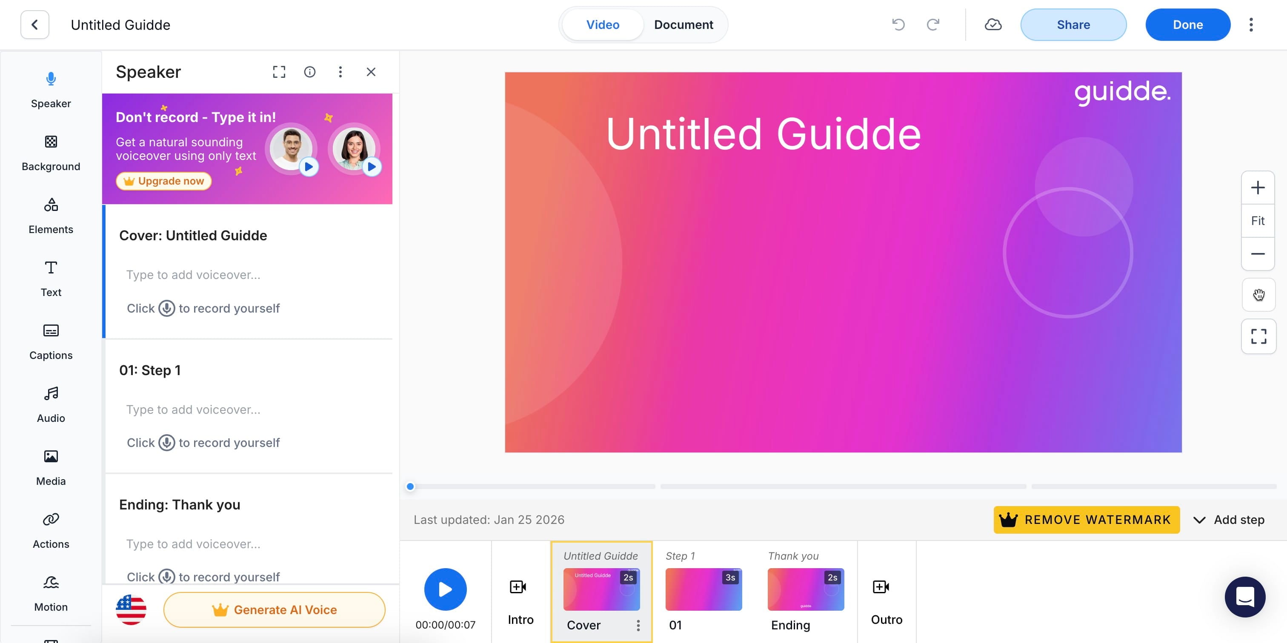The height and width of the screenshot is (643, 1287).
Task: Toggle canvas fullscreen view
Action: [x=1258, y=336]
